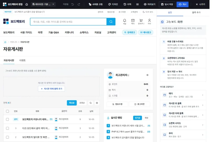Switch to the 블록 추가 tab
This screenshot has width=212, height=142.
click(x=196, y=13)
